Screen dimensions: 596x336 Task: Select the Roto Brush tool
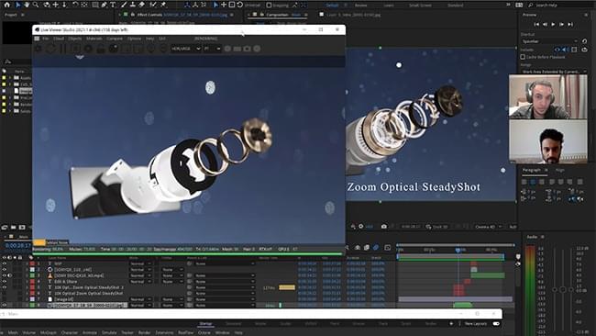pos(153,5)
